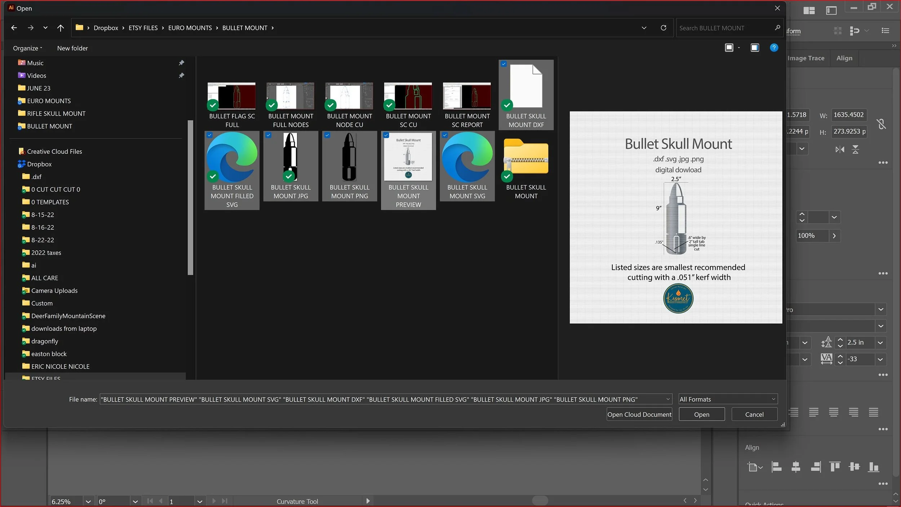Click the flip horizontal icon
This screenshot has height=507, width=901.
[840, 149]
